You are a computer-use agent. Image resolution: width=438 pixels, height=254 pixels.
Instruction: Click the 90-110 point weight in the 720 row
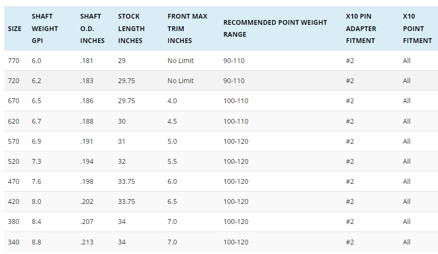click(x=234, y=81)
